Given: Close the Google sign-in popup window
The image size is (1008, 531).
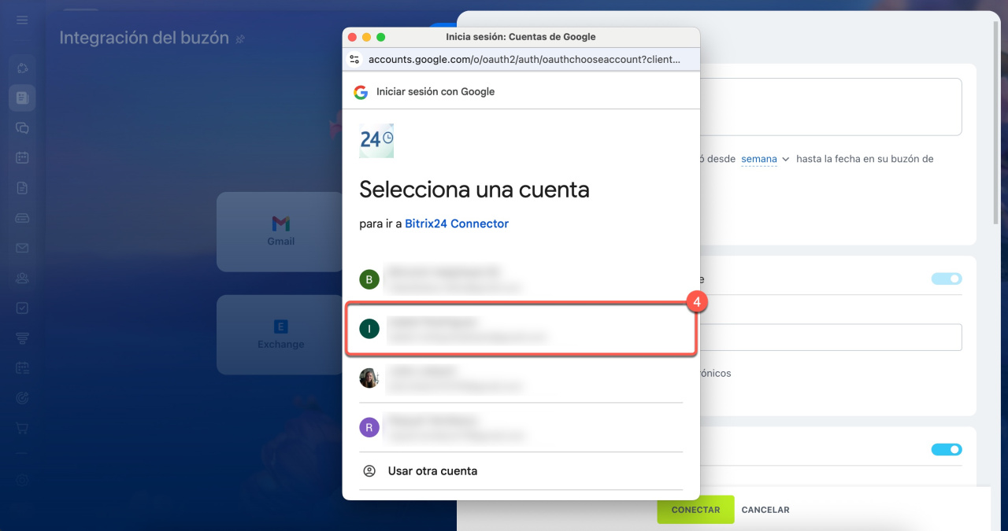Looking at the screenshot, I should 353,37.
